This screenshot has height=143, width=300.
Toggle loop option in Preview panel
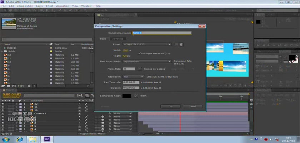(291, 45)
